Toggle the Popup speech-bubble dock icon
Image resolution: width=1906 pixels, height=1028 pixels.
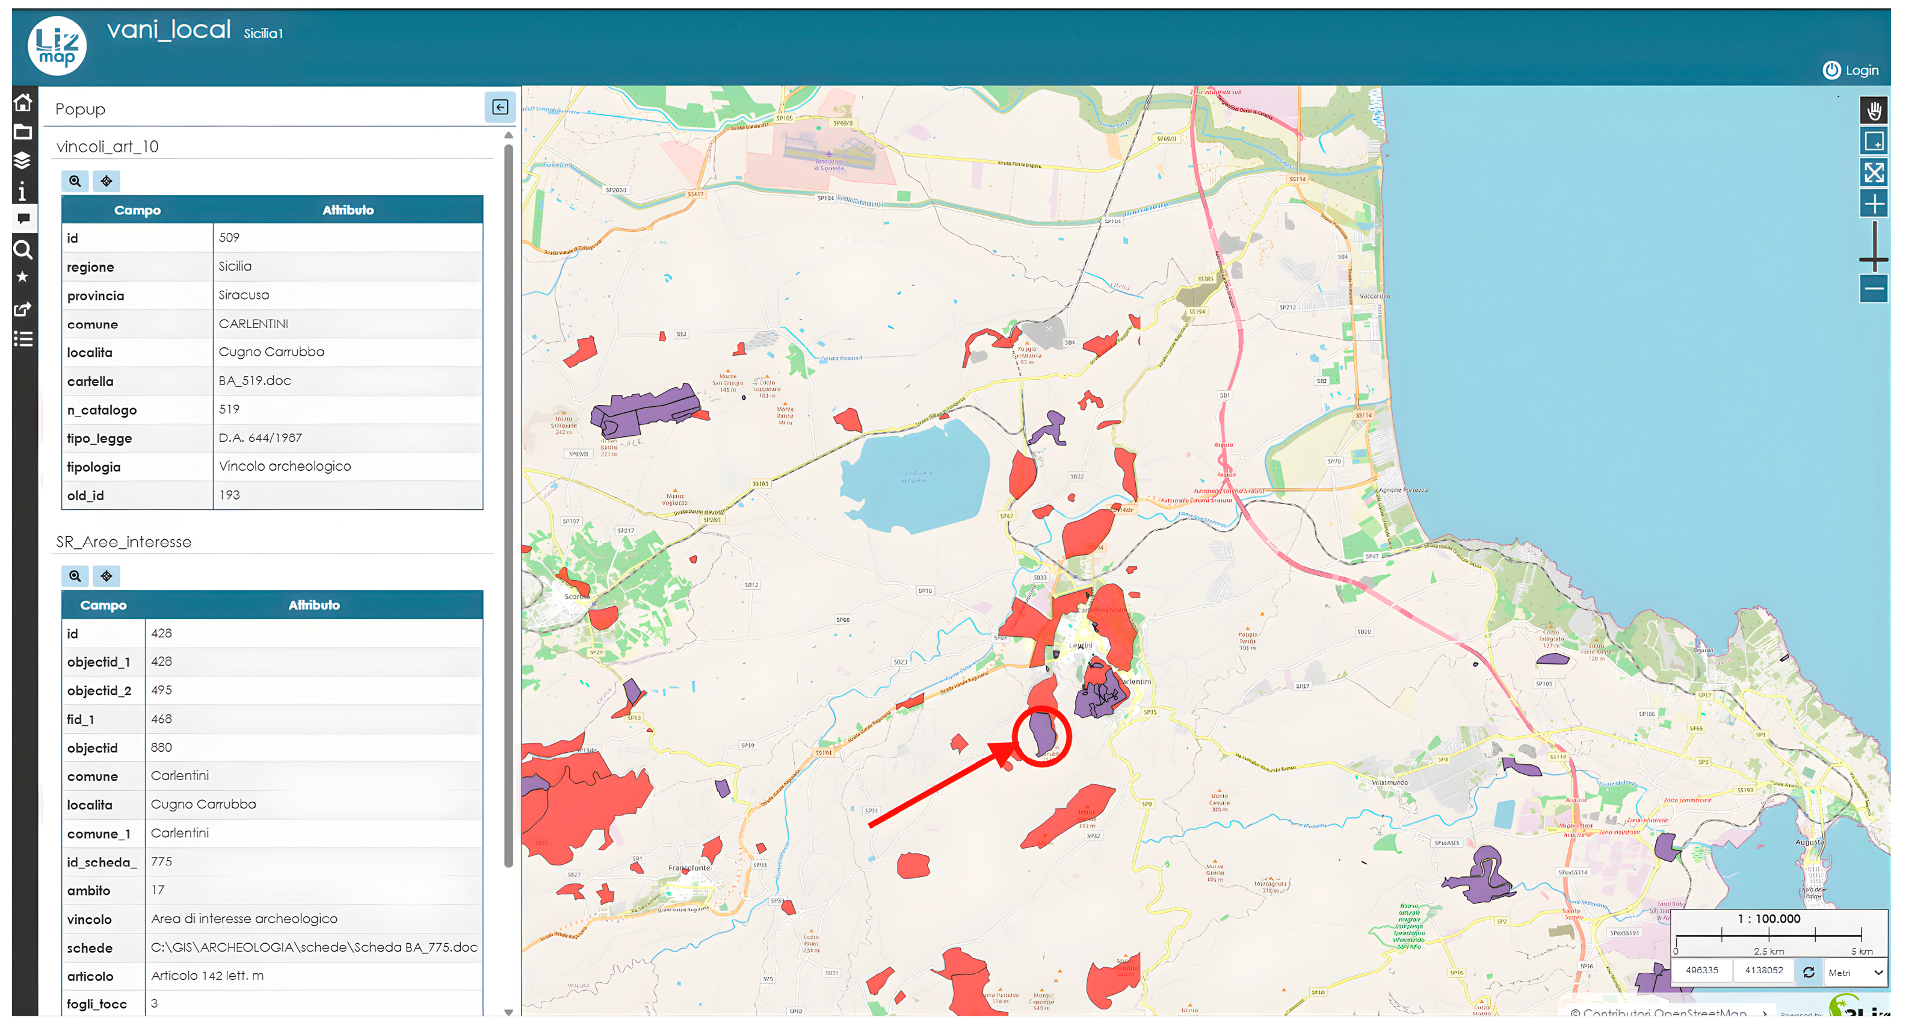click(x=23, y=218)
